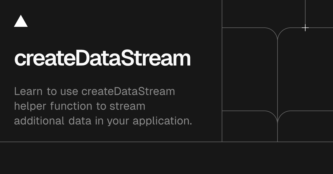333x174 pixels.
Task: Click the gray createDataStream word in the description
Action: (128, 91)
